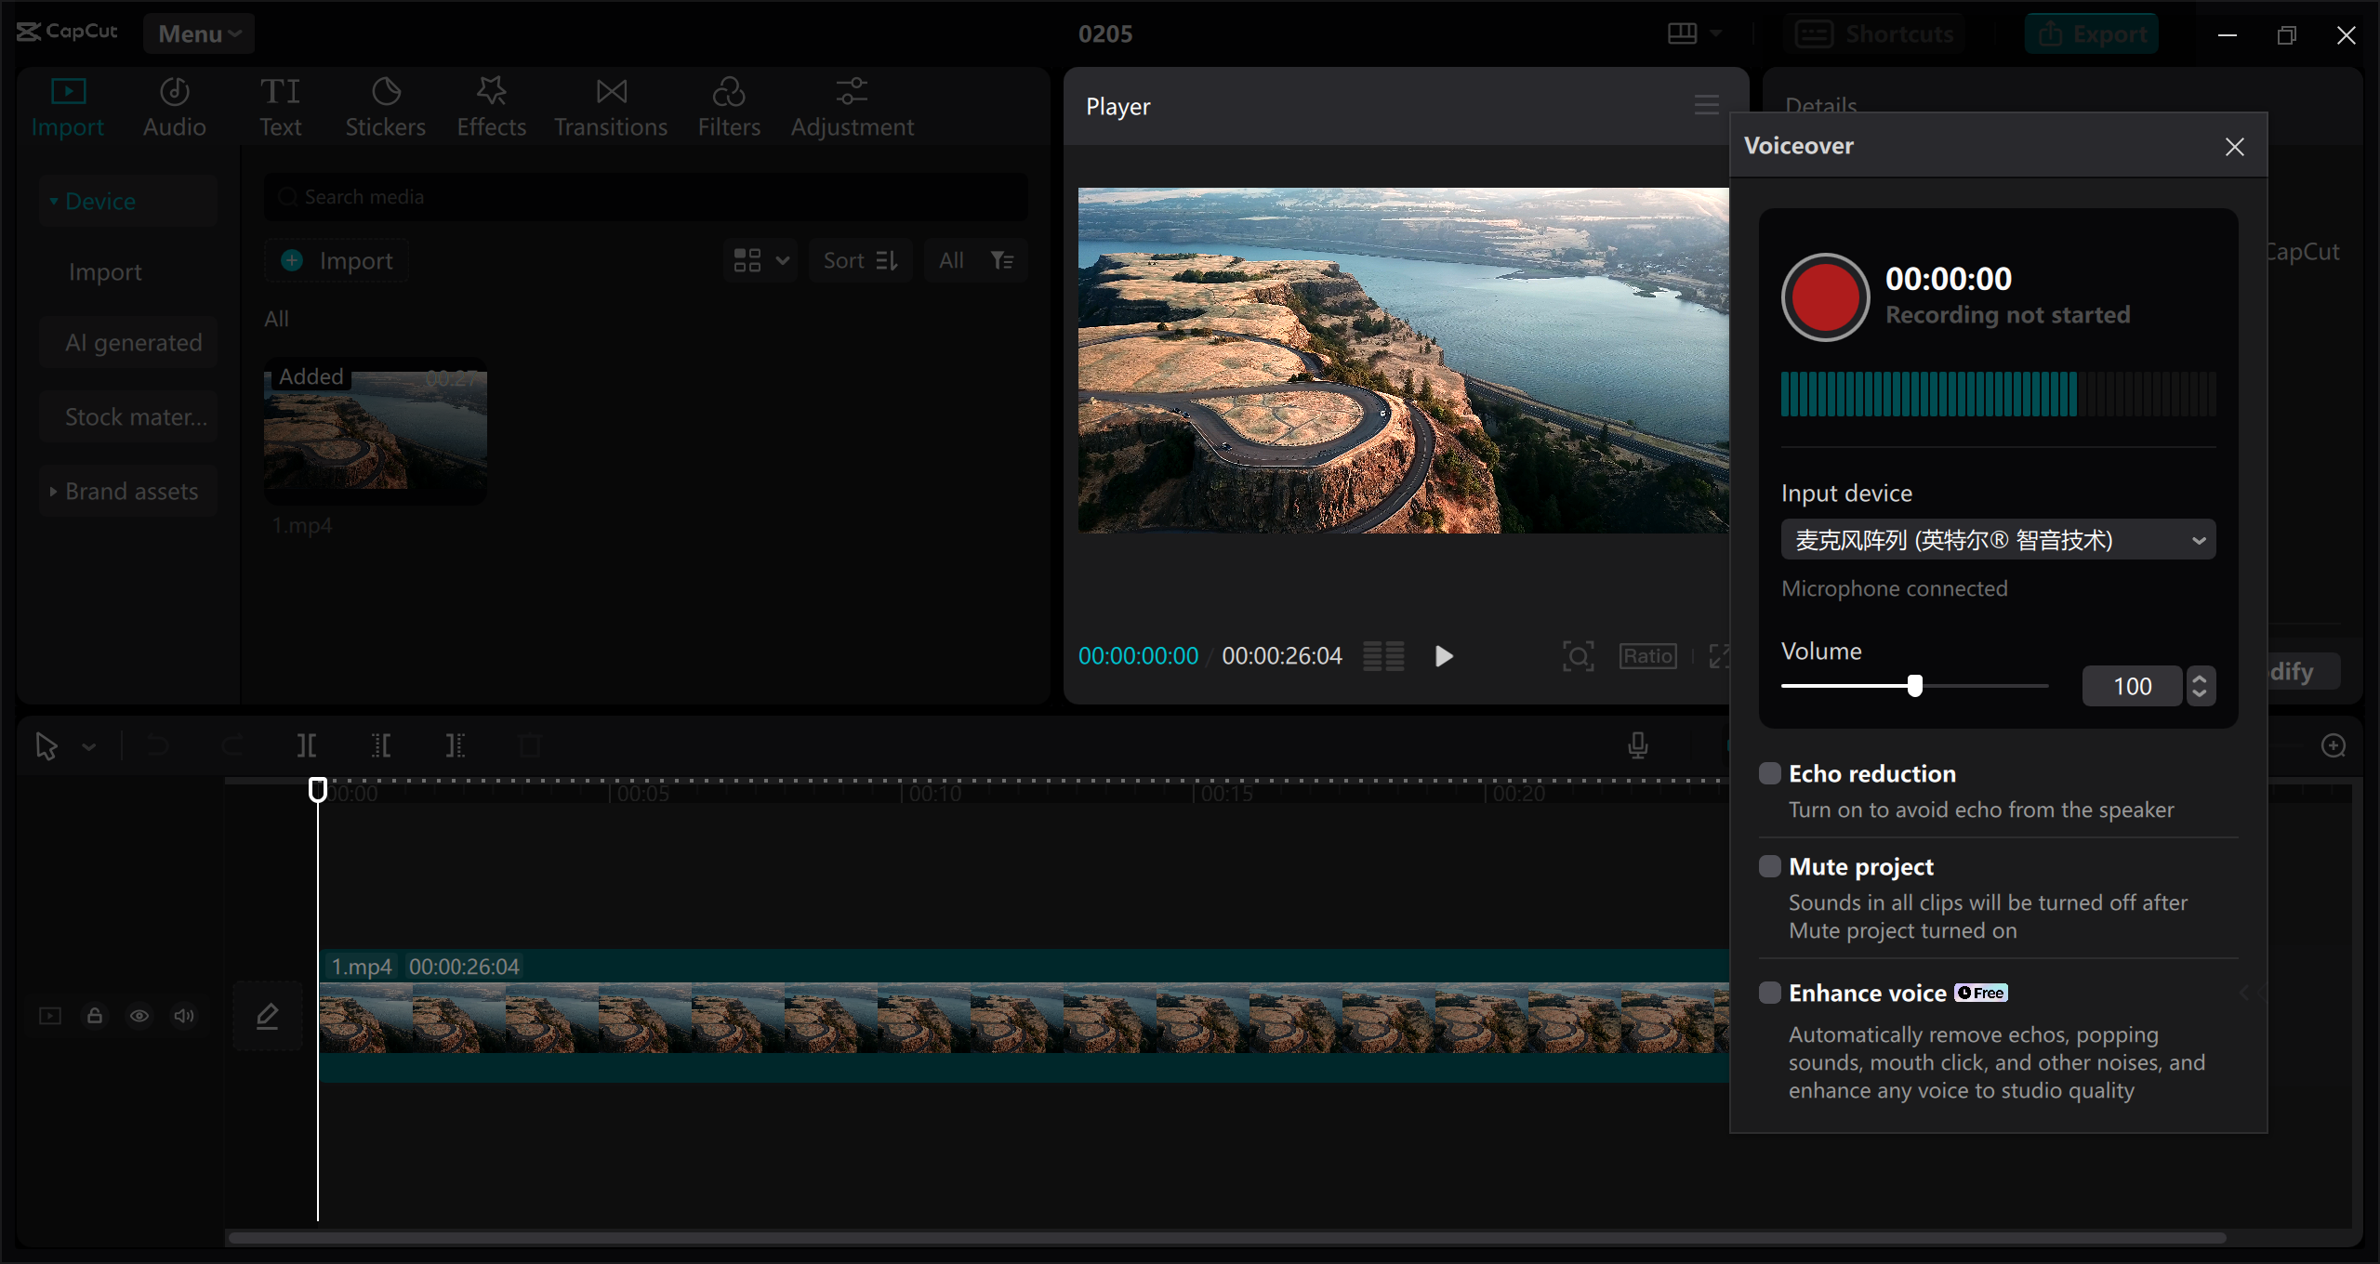This screenshot has width=2380, height=1264.
Task: Open the Effects panel
Action: click(x=491, y=105)
